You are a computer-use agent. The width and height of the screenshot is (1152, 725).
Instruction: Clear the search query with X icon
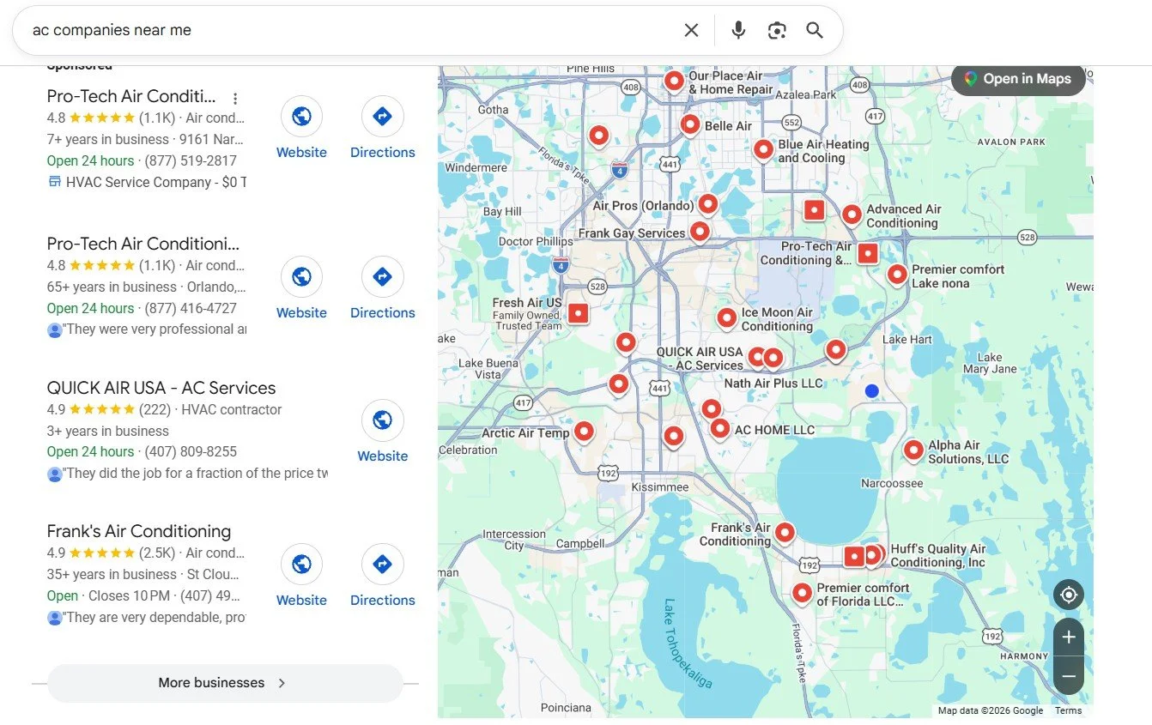pyautogui.click(x=691, y=30)
